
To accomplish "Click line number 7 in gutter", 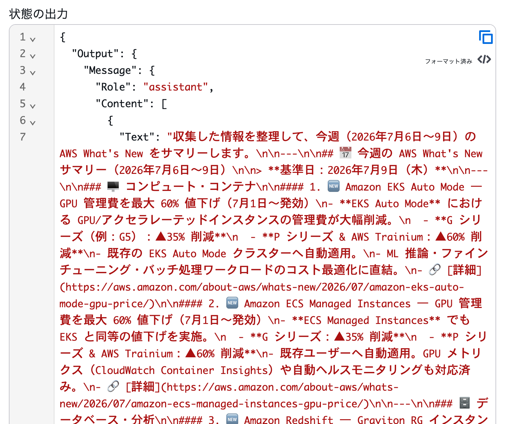I will tap(23, 137).
